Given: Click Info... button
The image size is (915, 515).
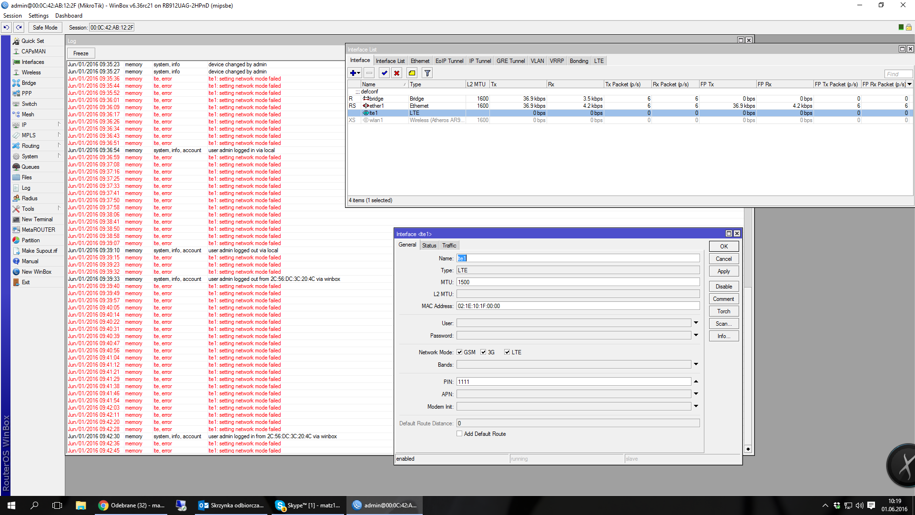Looking at the screenshot, I should [723, 336].
